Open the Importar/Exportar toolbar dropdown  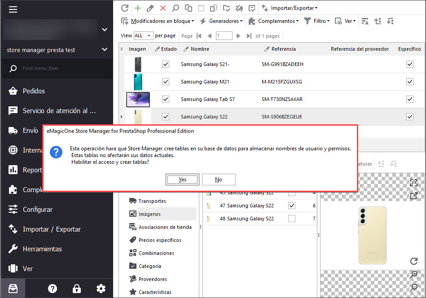[x=290, y=8]
